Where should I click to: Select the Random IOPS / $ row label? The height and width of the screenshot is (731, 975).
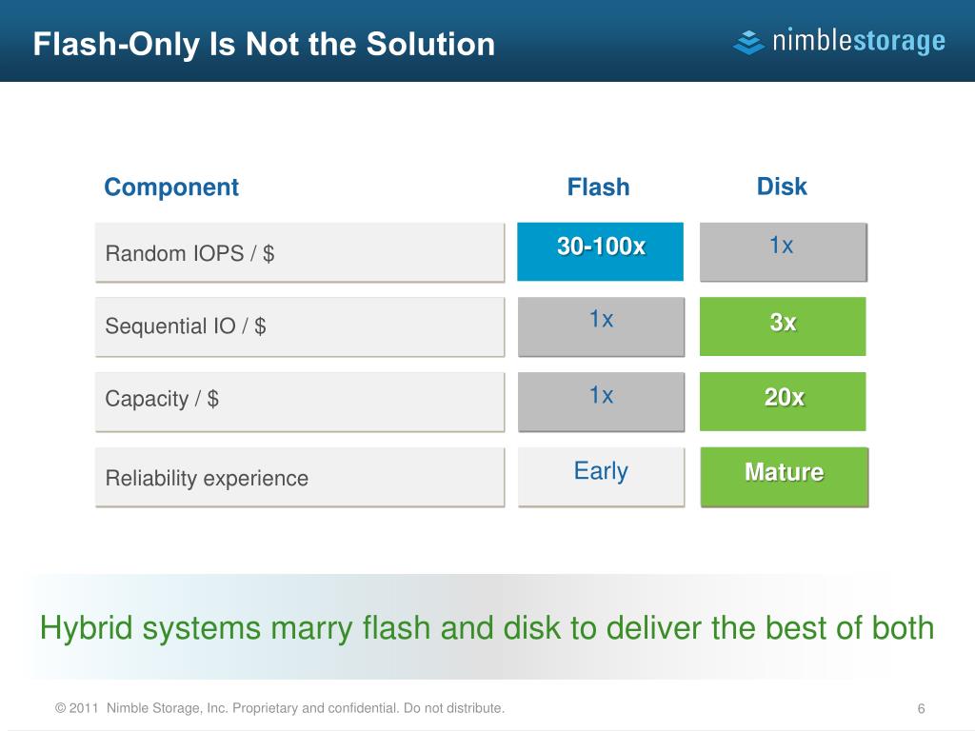(x=300, y=252)
